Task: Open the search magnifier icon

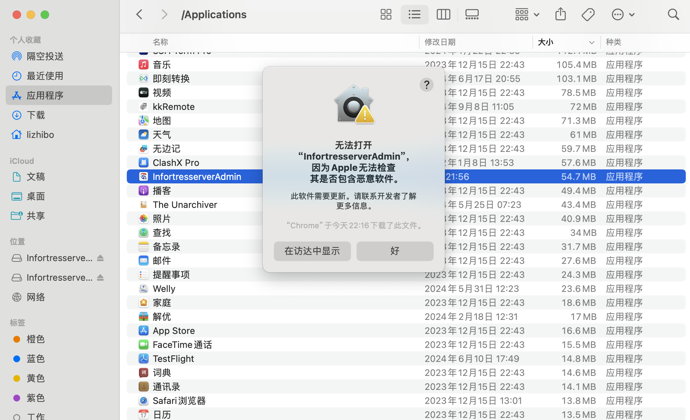Action: [673, 14]
